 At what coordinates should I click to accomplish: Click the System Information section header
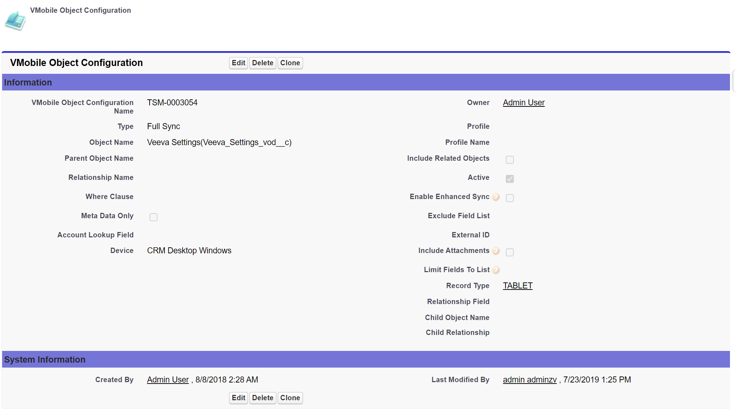click(45, 359)
